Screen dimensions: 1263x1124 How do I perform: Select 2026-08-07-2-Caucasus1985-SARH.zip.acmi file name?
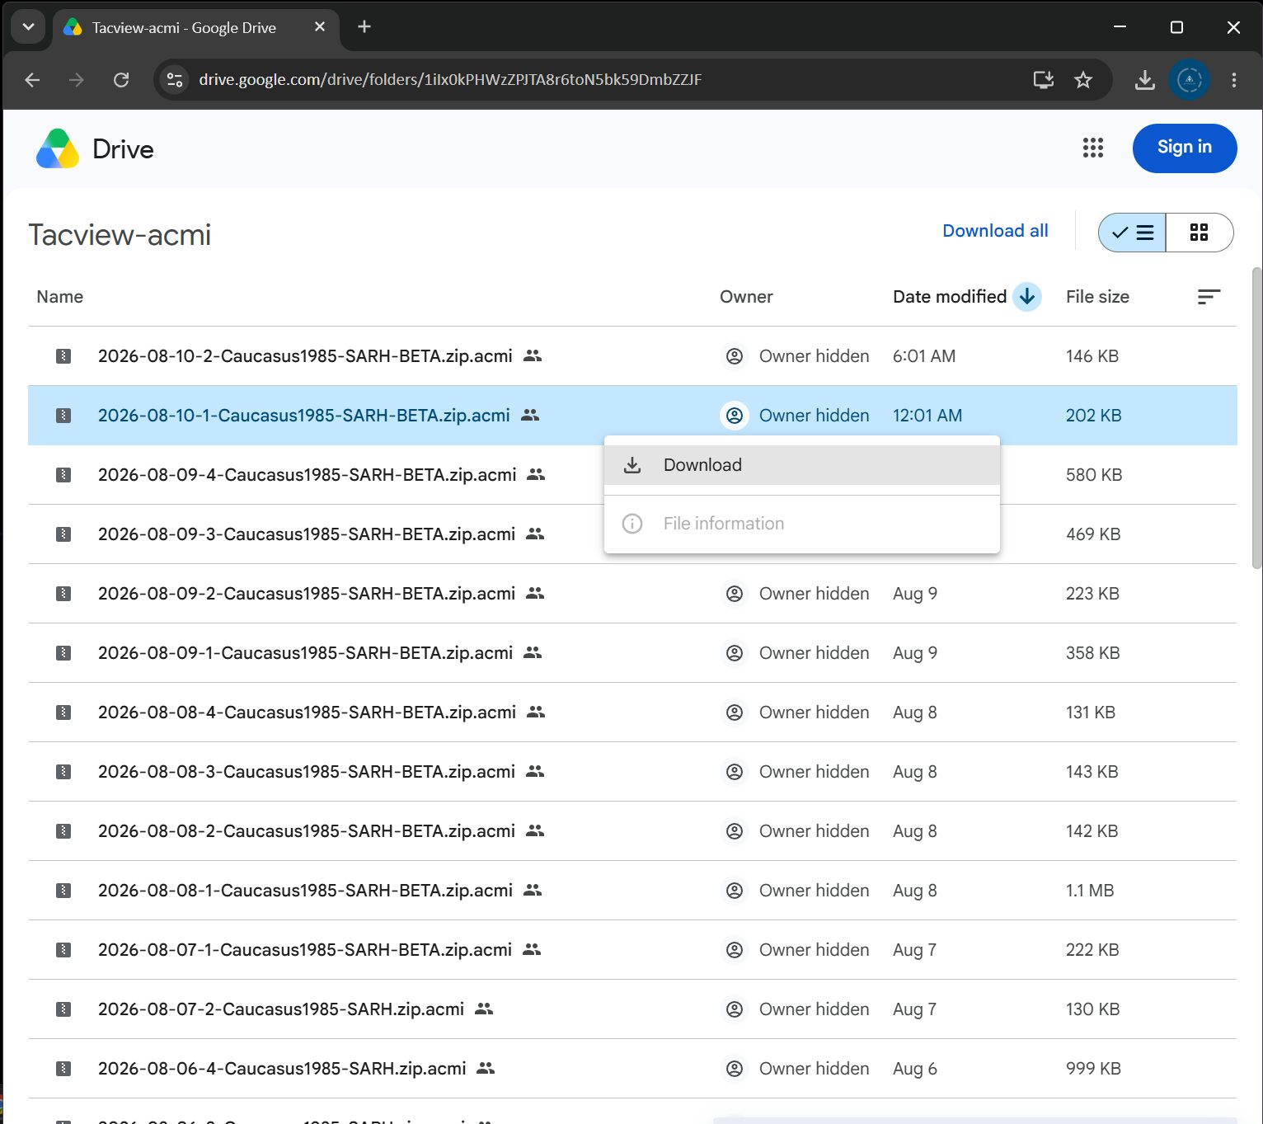(281, 1009)
